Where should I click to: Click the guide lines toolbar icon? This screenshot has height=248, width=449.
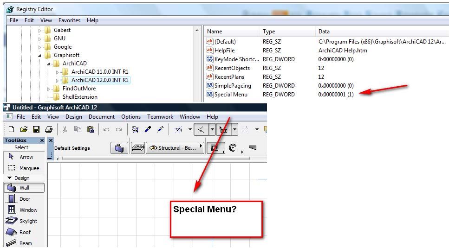pyautogui.click(x=178, y=129)
